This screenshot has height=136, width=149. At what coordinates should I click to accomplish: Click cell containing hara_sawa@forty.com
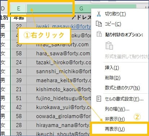63,53
